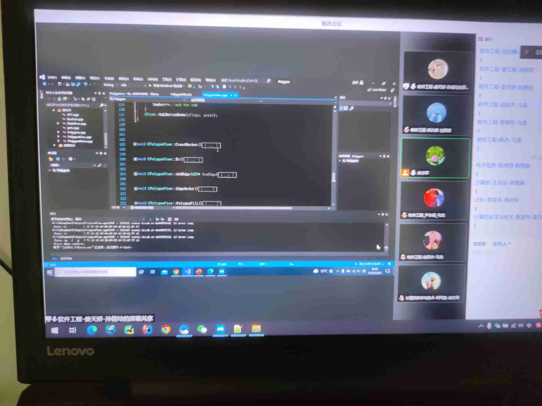
Task: Click the bookmark icon in the Visual Studio toolbar
Action: pyautogui.click(x=224, y=87)
